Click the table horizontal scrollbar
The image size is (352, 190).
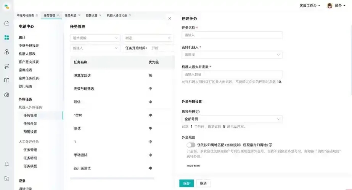pos(112,178)
